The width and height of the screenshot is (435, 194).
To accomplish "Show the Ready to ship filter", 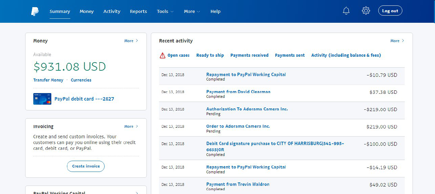I will point(210,55).
